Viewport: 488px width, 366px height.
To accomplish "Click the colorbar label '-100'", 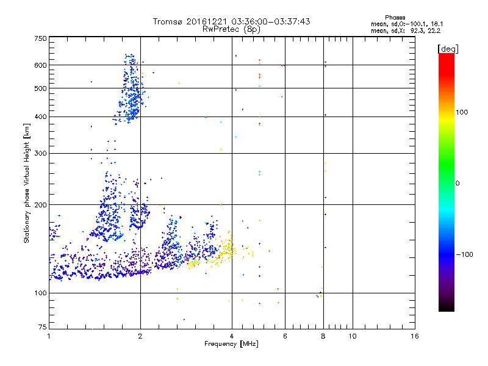I will pos(464,254).
